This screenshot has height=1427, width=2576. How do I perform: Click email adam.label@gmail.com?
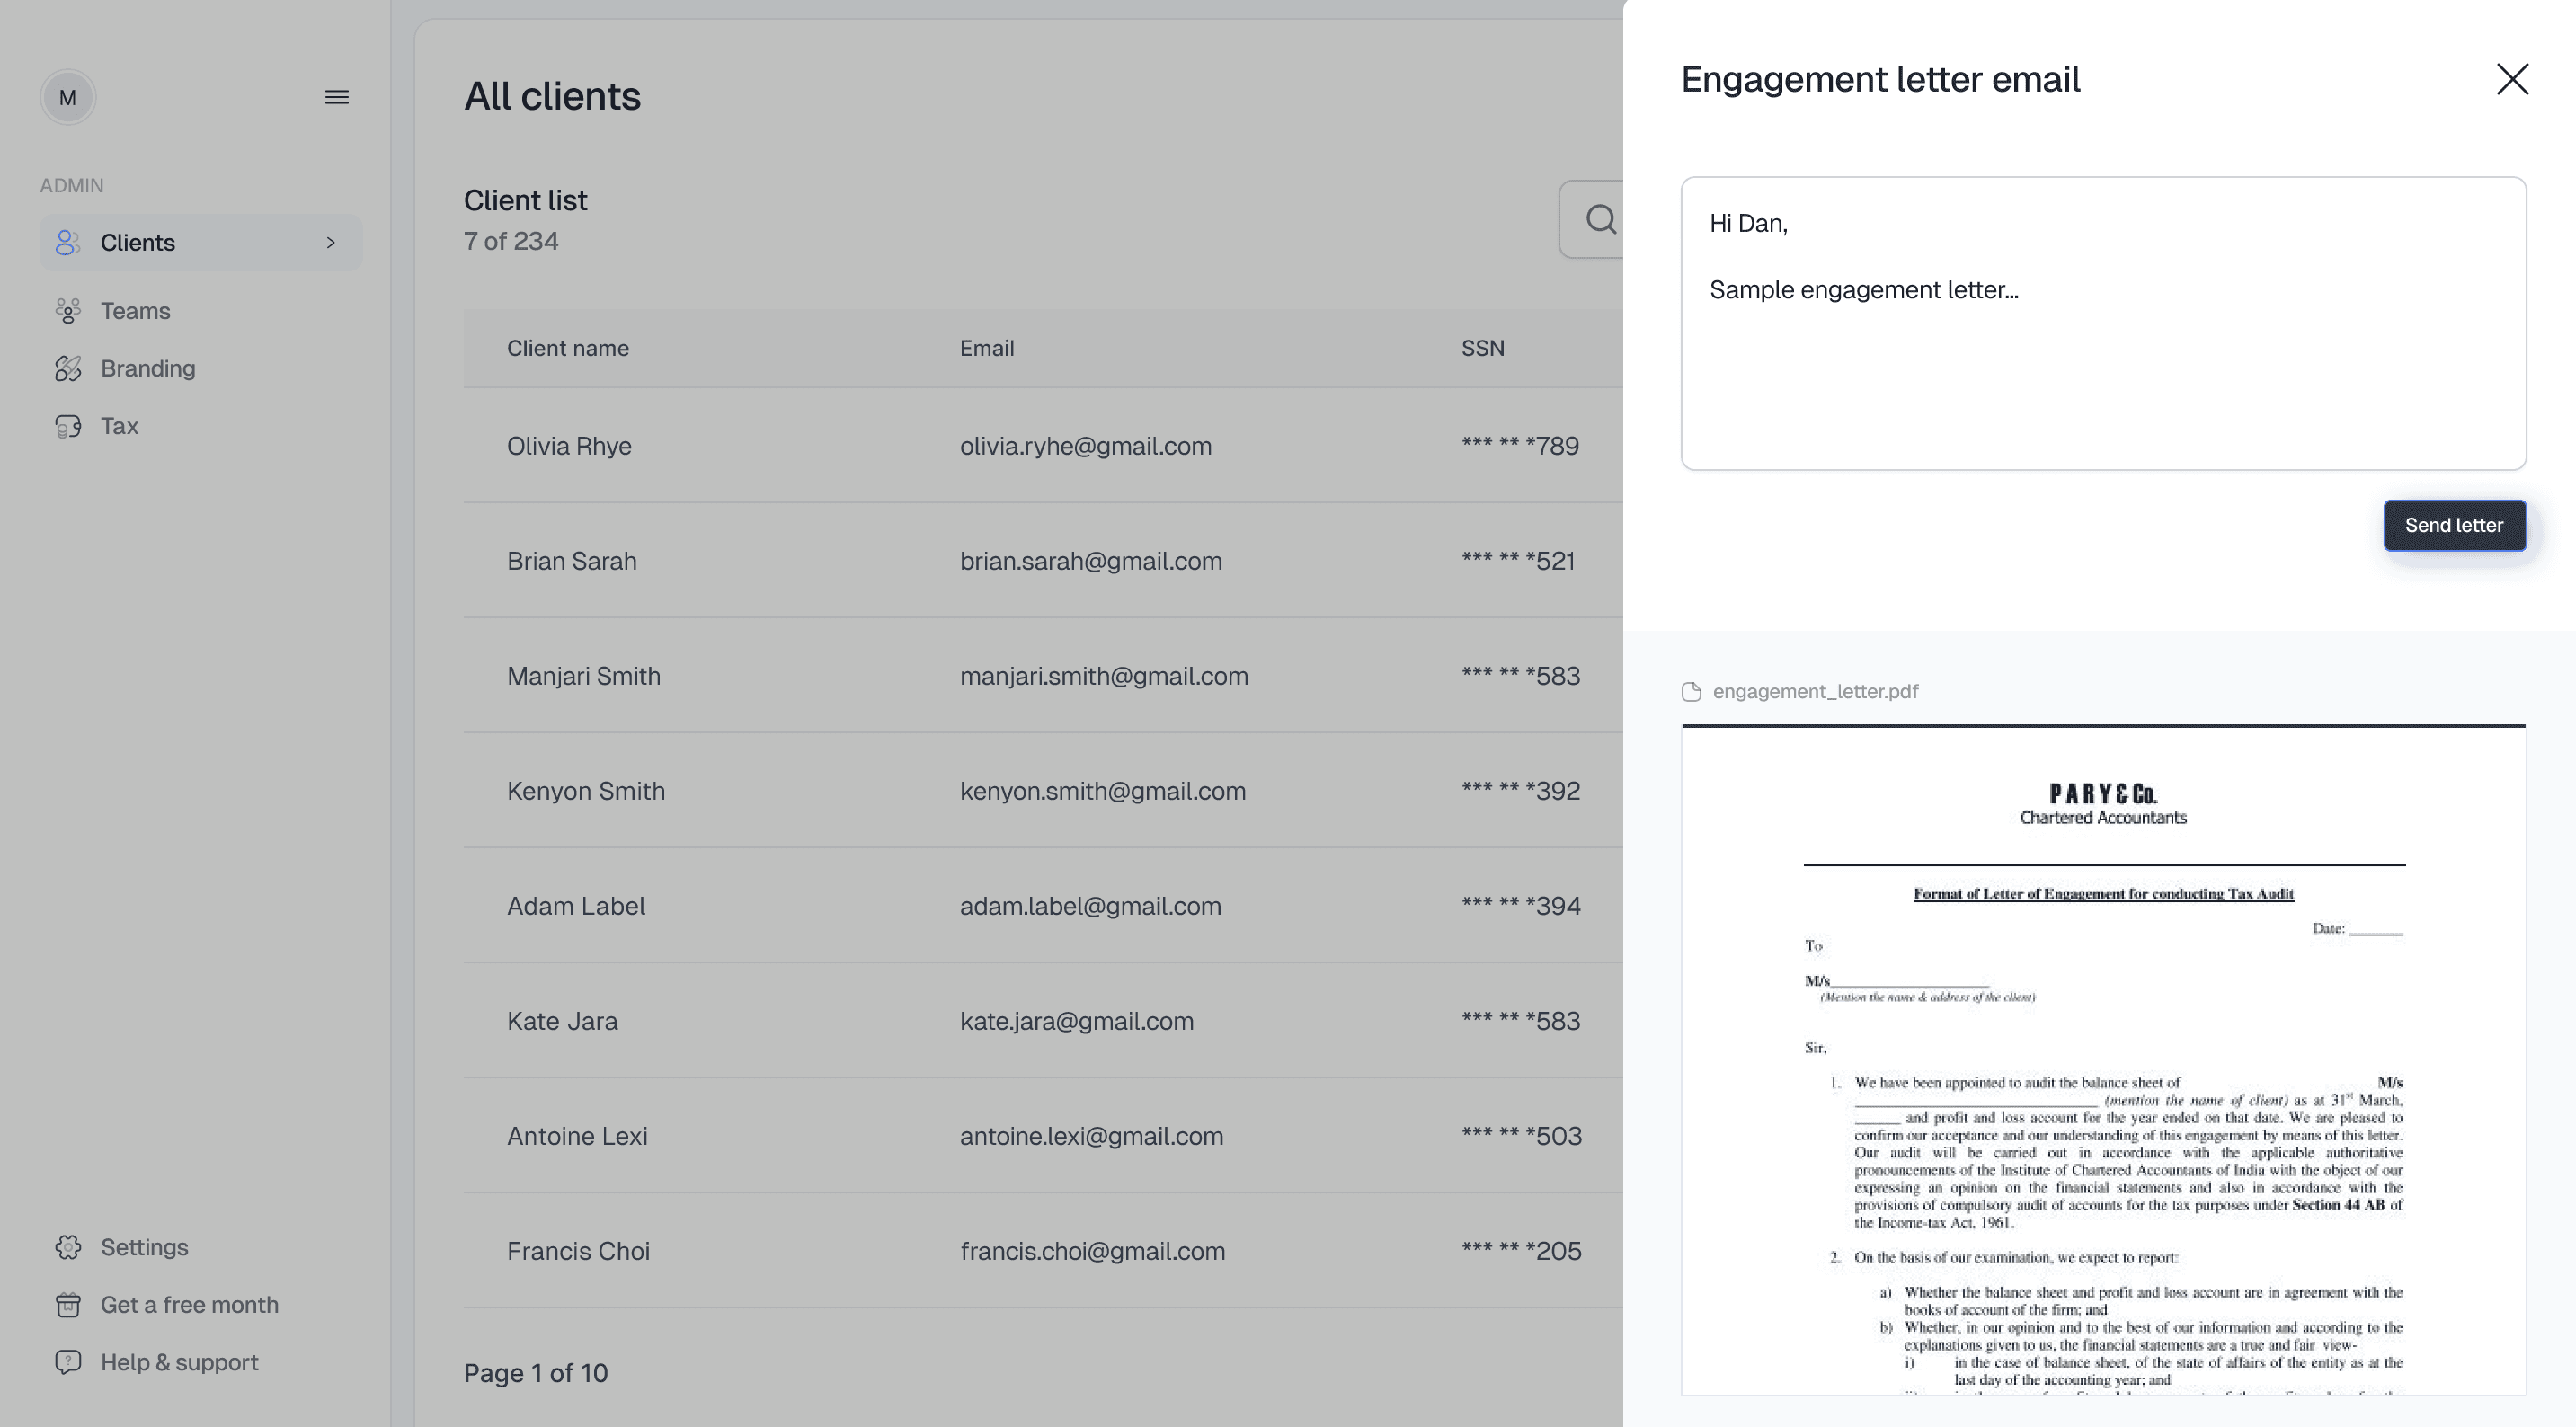[1091, 906]
